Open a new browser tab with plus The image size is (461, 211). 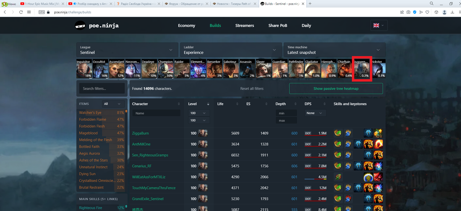[x=310, y=4]
